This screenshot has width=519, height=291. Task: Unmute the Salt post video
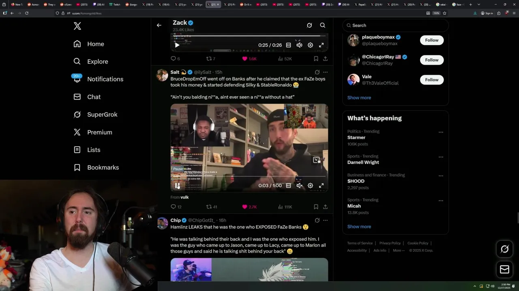click(x=299, y=186)
